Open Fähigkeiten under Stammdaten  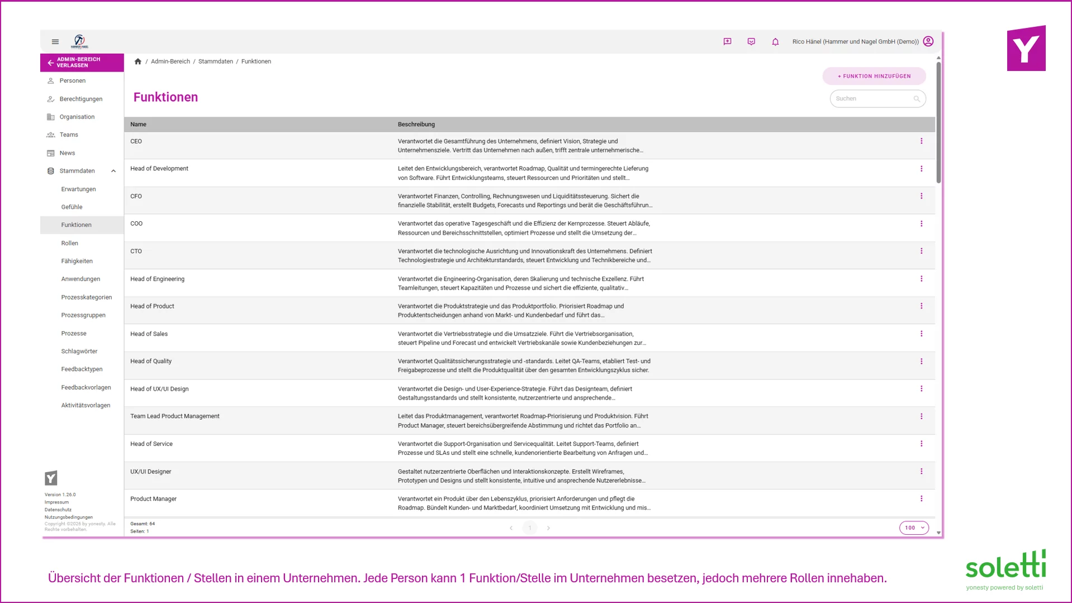82,261
